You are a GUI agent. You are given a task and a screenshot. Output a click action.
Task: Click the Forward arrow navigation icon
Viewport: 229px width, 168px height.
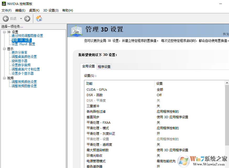[27, 19]
